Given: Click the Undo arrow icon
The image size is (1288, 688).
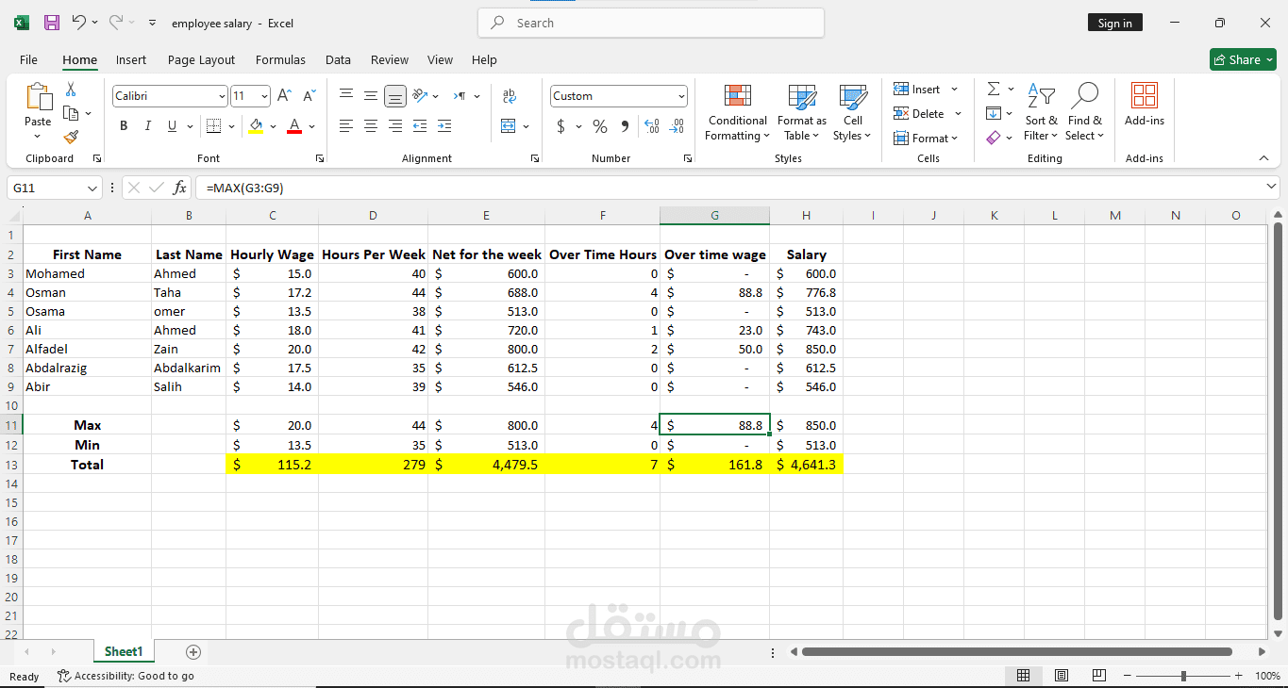Looking at the screenshot, I should point(79,23).
